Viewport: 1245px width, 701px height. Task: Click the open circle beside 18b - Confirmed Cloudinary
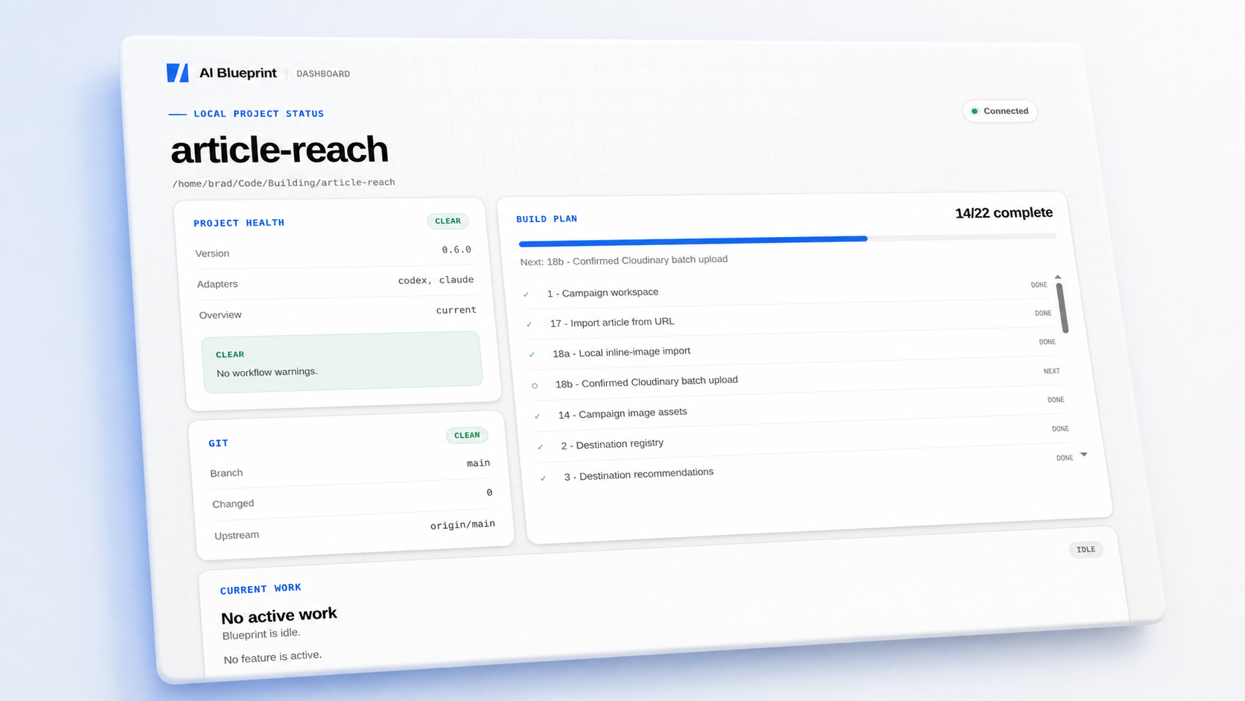pos(535,386)
